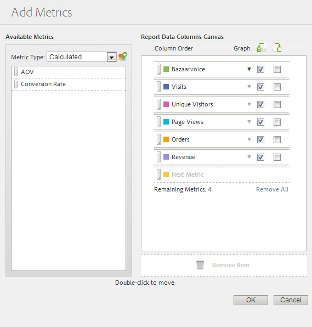Select AOV in Available Metrics
Screen dimensions: 312x327
69,72
